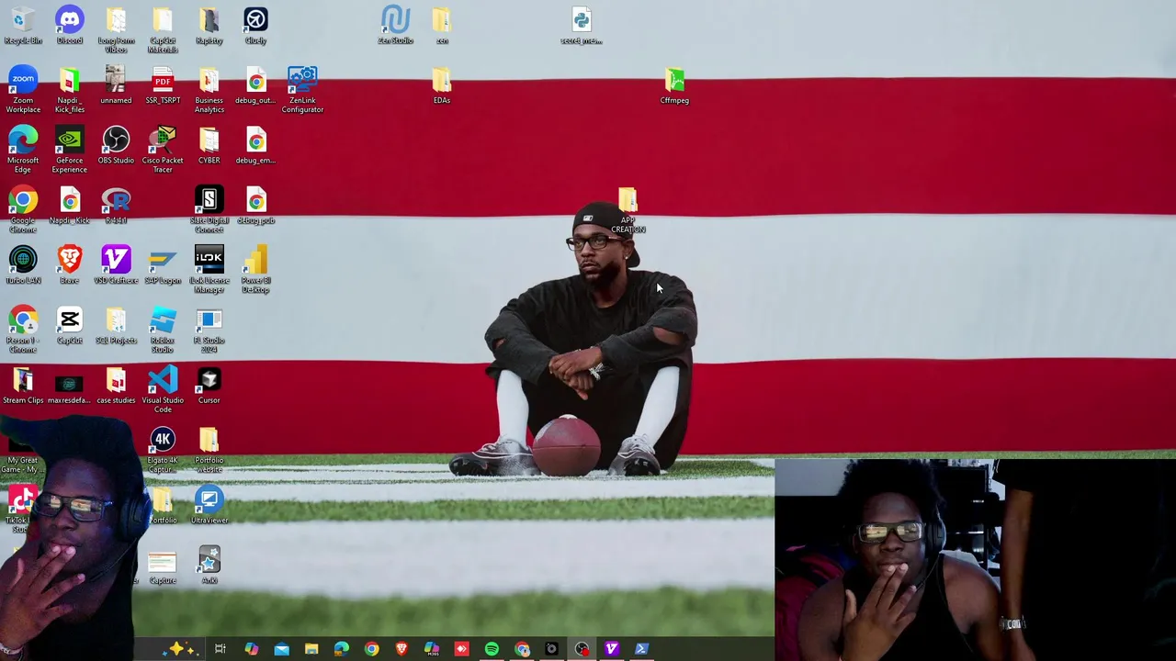The height and width of the screenshot is (661, 1176).
Task: Launch the Anki desktop shortcut
Action: click(x=209, y=566)
